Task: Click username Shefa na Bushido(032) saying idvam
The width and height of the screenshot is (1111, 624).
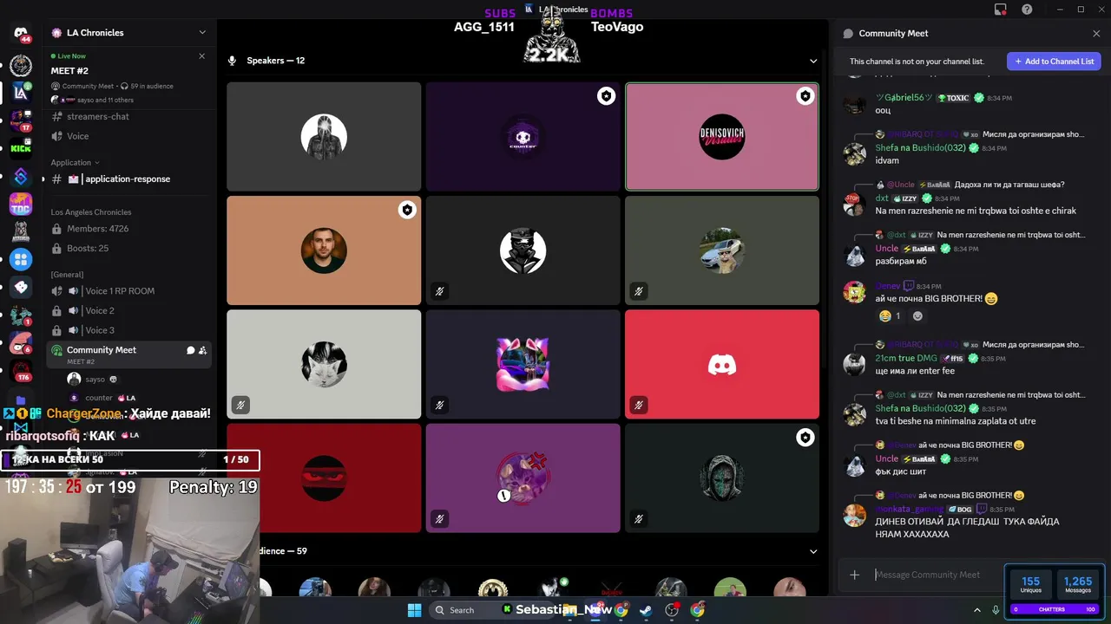Action: pyautogui.click(x=920, y=148)
